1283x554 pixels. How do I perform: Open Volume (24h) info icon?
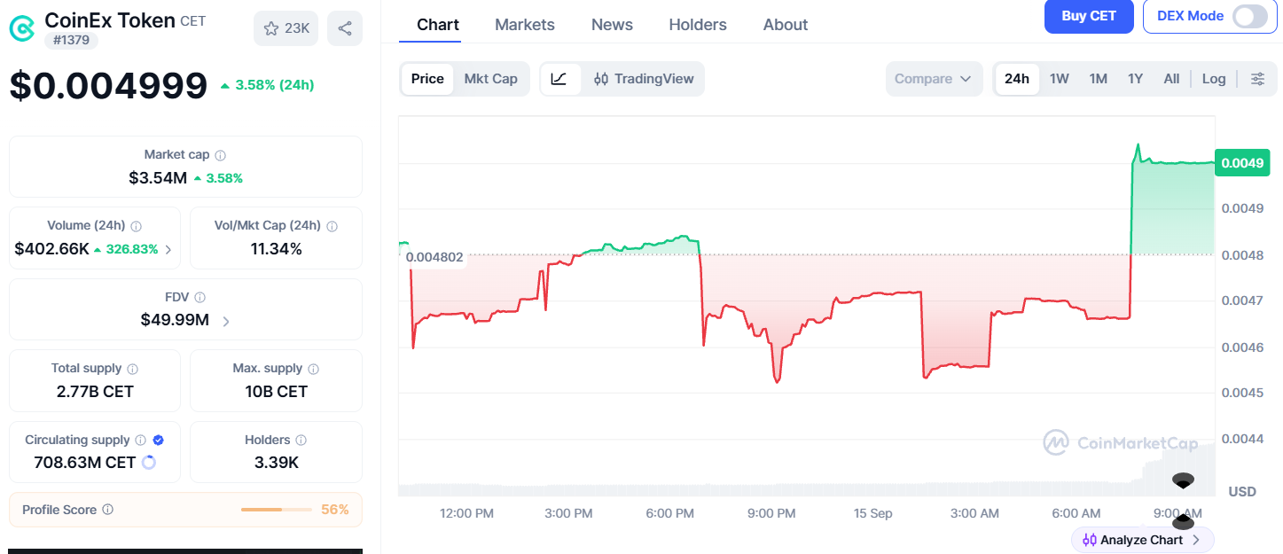tap(136, 226)
